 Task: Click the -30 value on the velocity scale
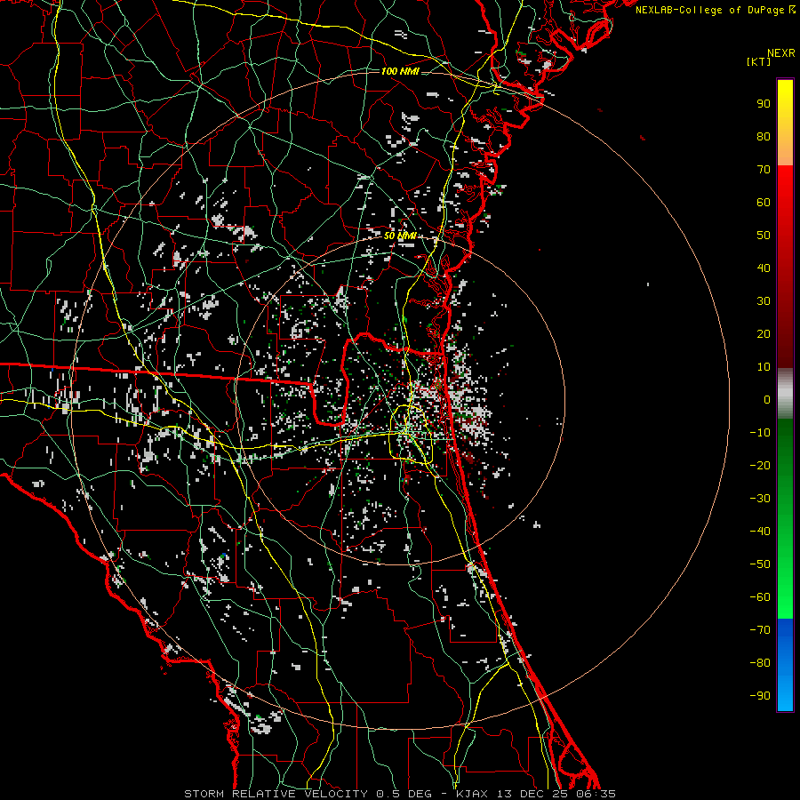[760, 499]
